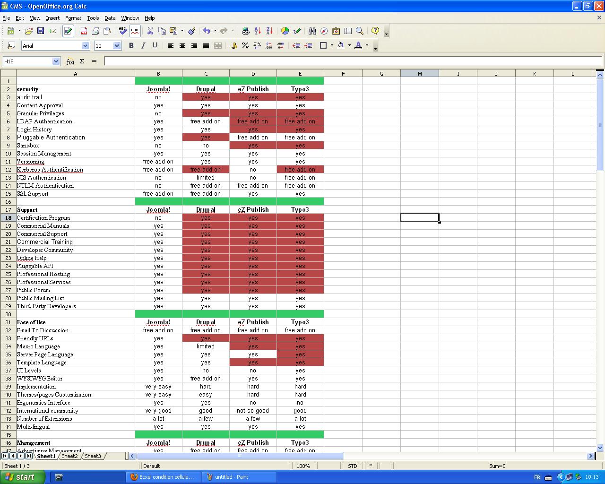Switch to Sheet3 tab
Screen dimensions: 605x484
[93, 456]
